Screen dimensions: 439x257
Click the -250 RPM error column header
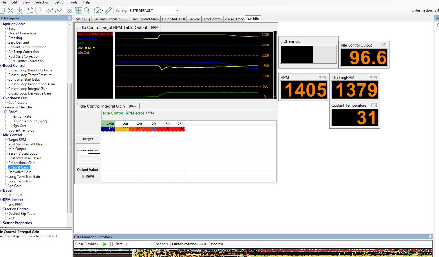coord(108,124)
